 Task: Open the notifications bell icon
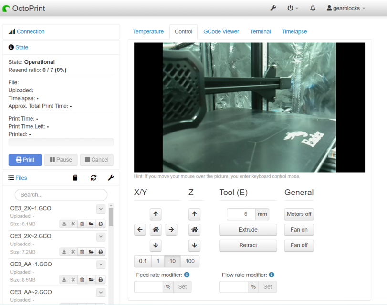[x=313, y=8]
